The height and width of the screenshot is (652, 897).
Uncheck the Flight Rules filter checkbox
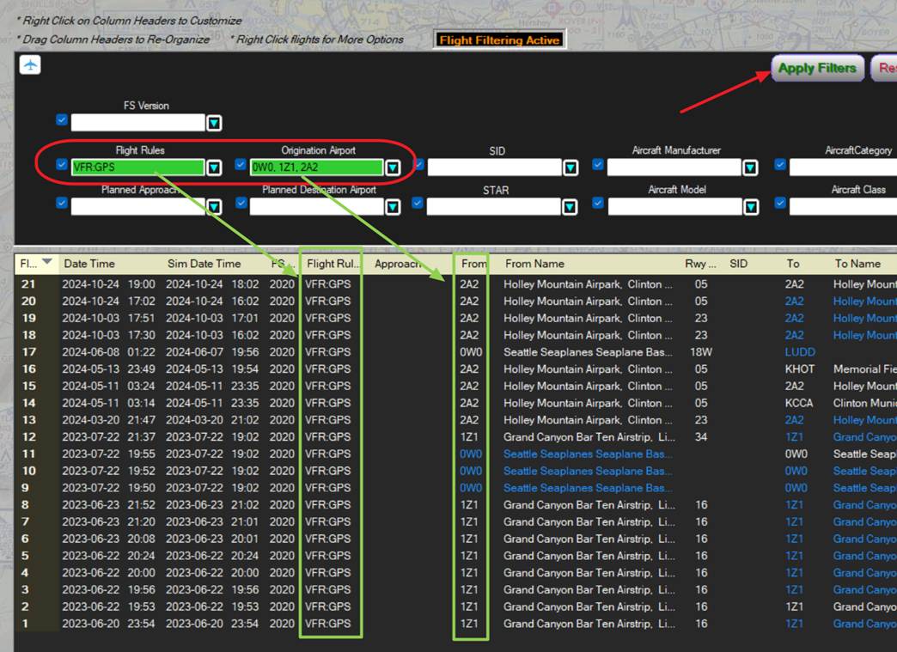tap(62, 165)
